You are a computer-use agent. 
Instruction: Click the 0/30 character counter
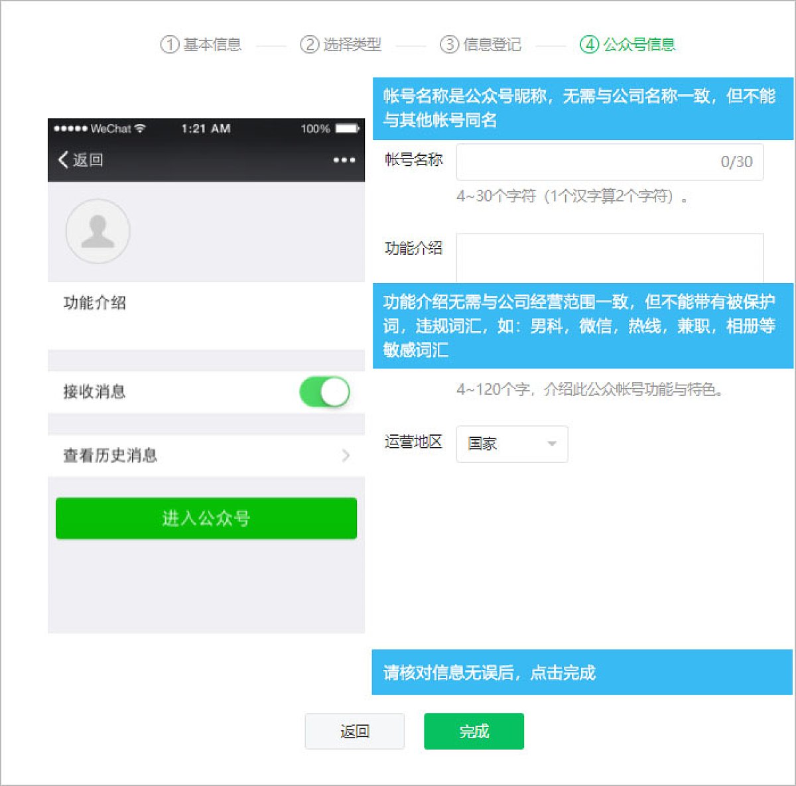coord(736,162)
